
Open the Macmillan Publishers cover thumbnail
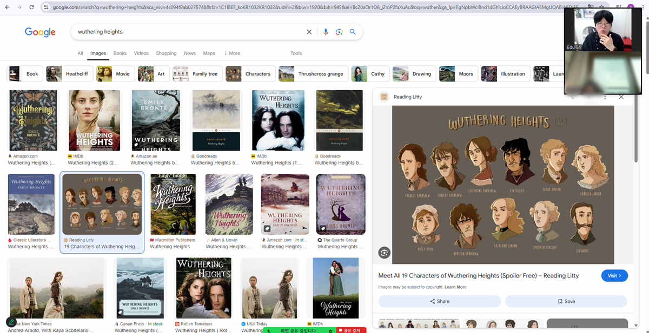tap(173, 204)
